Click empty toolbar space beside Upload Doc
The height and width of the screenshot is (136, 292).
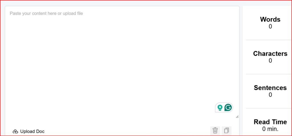click(x=127, y=131)
